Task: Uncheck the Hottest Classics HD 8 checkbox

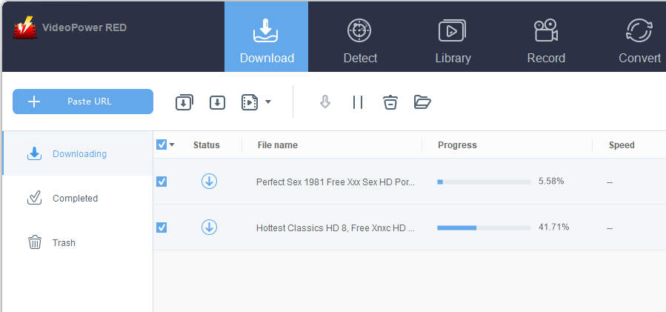Action: (161, 228)
